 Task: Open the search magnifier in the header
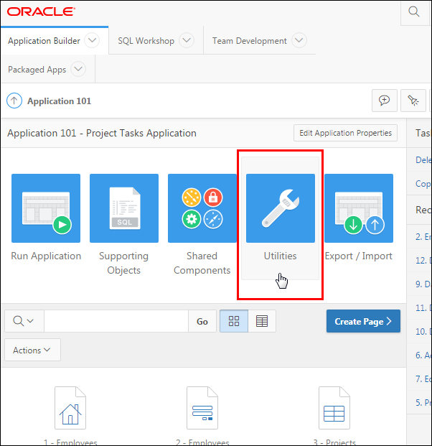(x=414, y=11)
